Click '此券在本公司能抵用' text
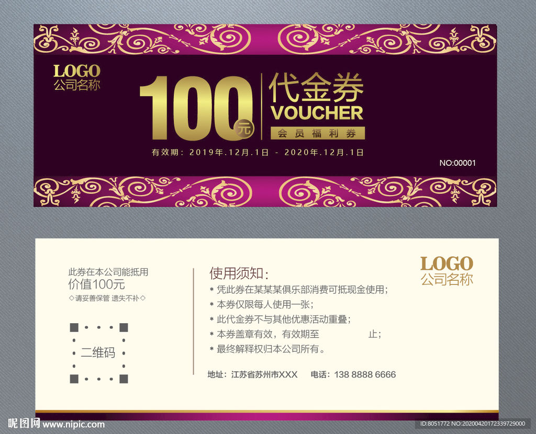Image resolution: width=536 pixels, height=434 pixels. (x=108, y=272)
